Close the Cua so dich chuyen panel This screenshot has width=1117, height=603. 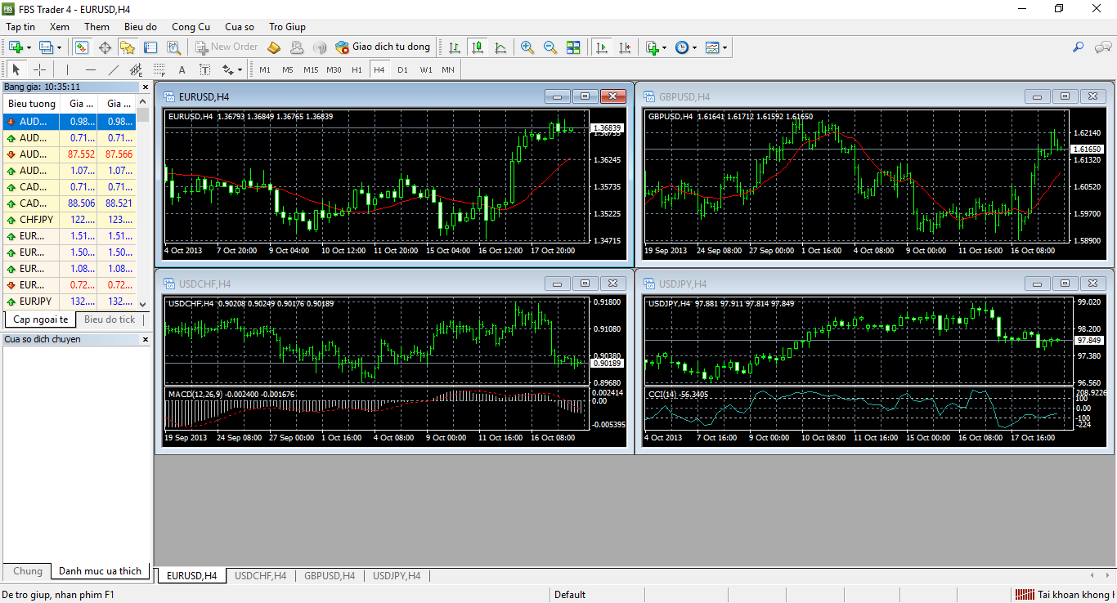click(146, 339)
